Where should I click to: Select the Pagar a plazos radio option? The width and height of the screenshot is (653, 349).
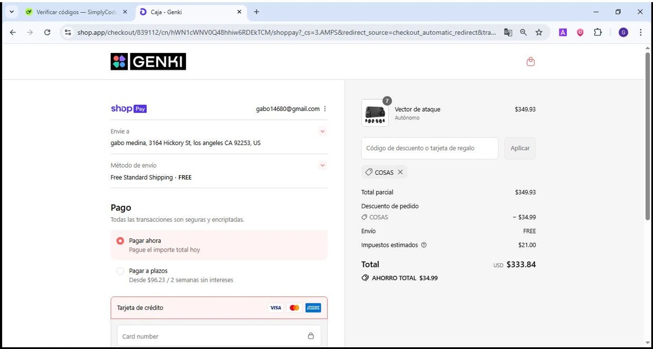click(121, 271)
